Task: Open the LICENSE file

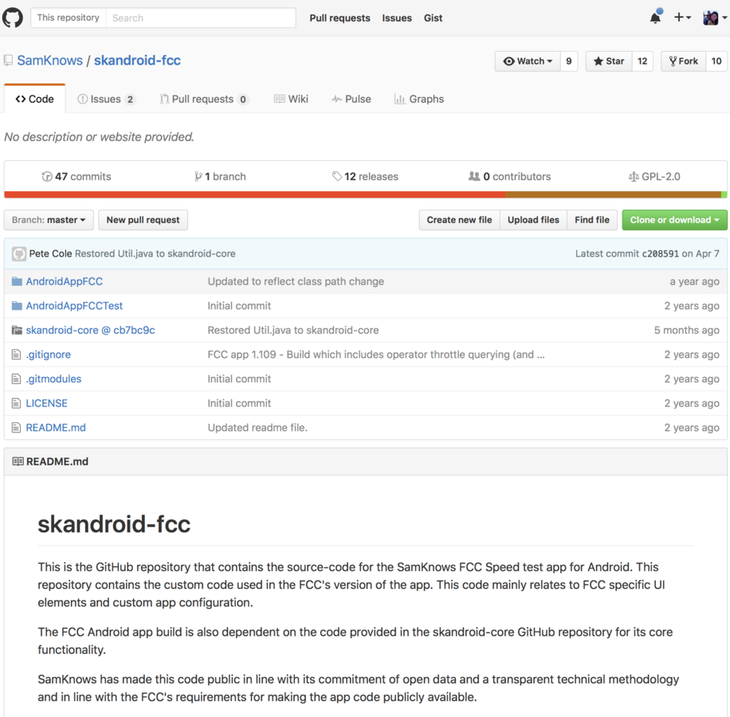Action: [46, 403]
